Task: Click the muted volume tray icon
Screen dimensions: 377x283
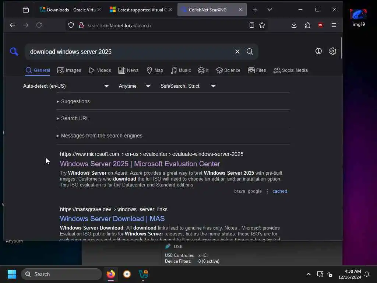Action: click(x=330, y=274)
